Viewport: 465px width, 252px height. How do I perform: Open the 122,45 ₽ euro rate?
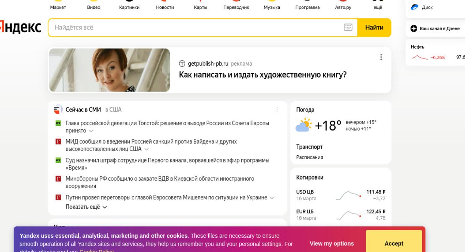[x=376, y=212]
